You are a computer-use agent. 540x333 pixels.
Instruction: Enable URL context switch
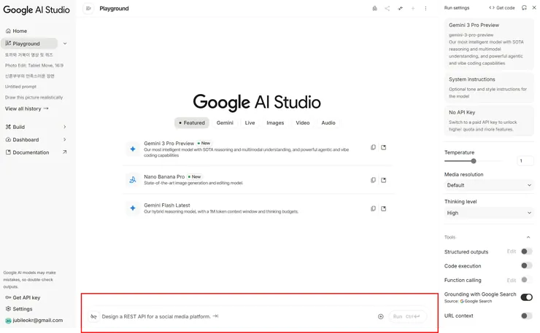pyautogui.click(x=526, y=316)
